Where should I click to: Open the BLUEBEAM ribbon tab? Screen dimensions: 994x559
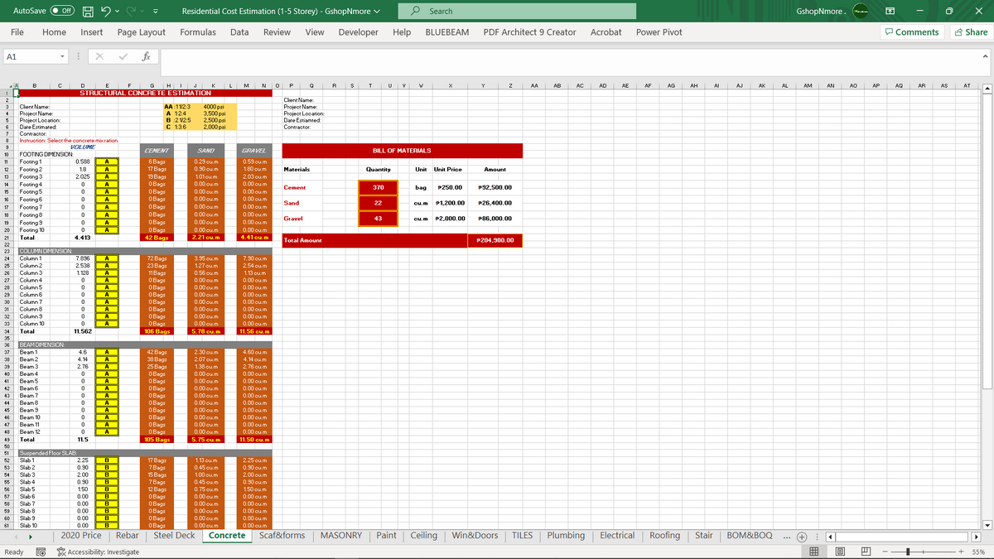click(x=447, y=32)
